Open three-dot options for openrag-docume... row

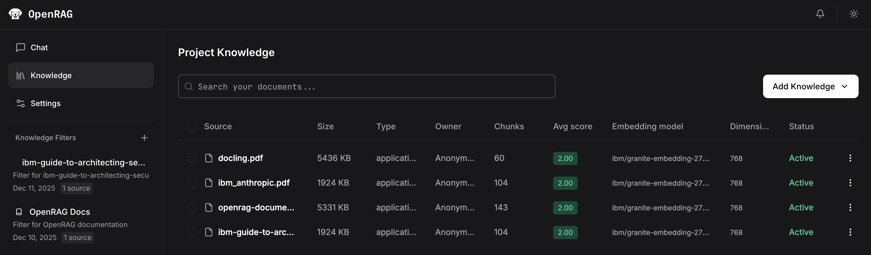850,207
